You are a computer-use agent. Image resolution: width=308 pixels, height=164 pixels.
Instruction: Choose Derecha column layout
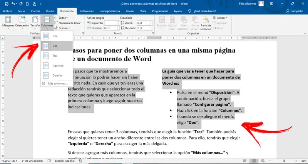[57, 75]
